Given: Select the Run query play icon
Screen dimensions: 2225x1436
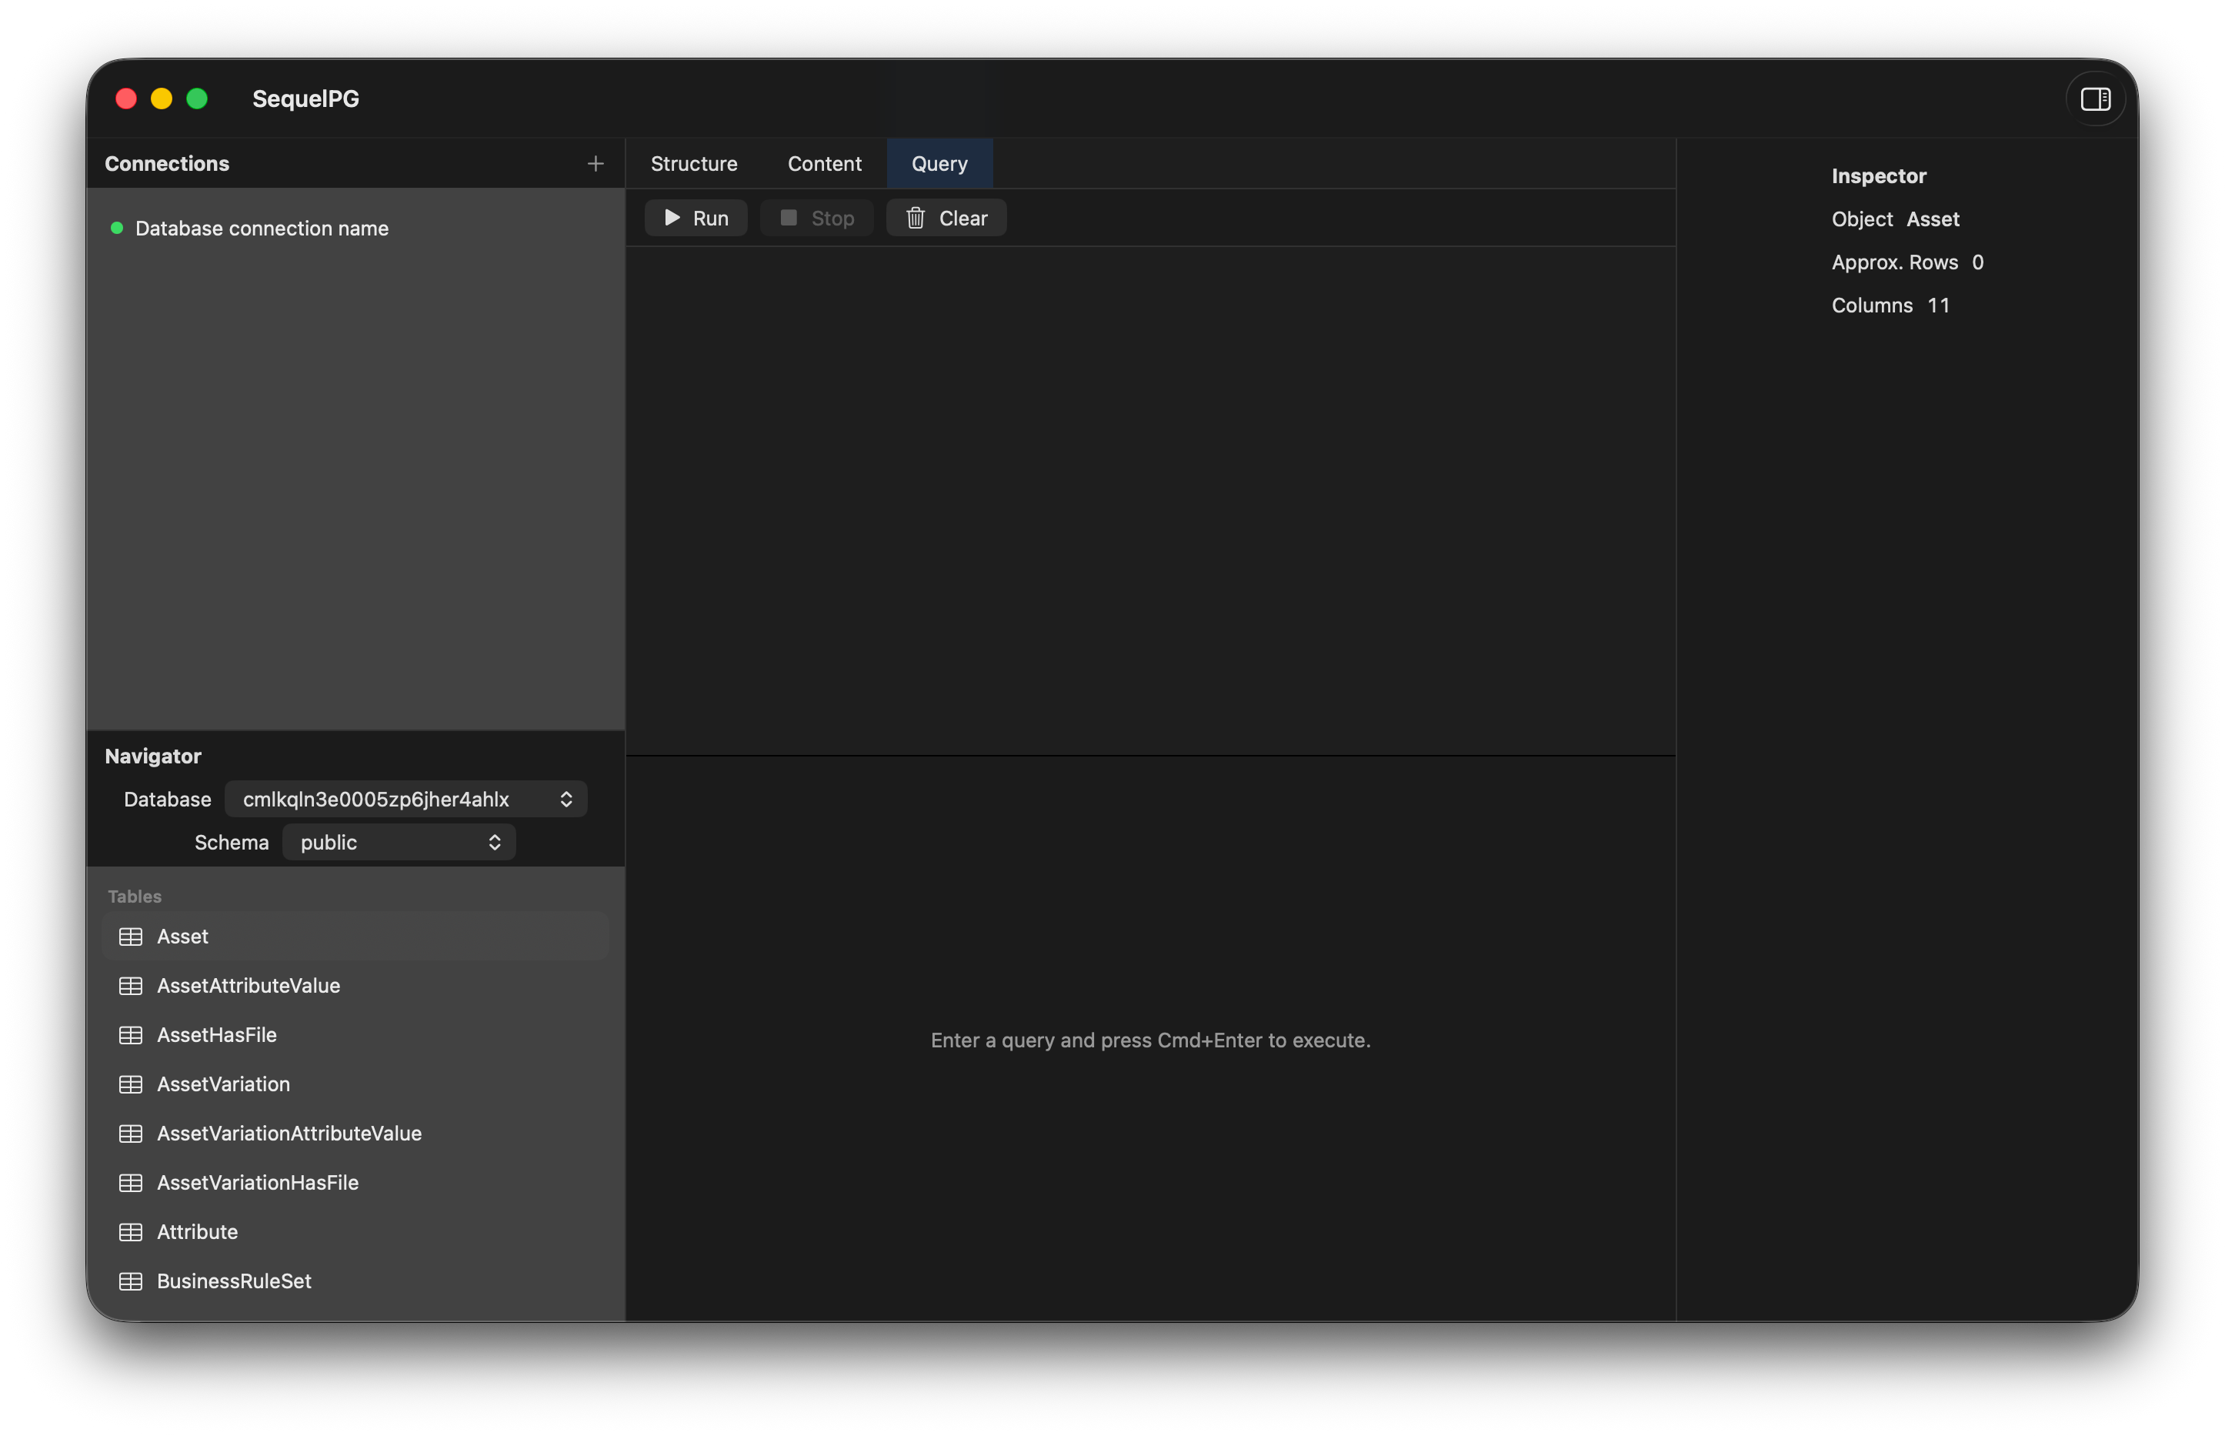Looking at the screenshot, I should 673,217.
